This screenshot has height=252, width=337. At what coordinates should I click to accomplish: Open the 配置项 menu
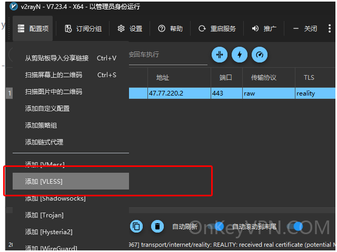[33, 28]
